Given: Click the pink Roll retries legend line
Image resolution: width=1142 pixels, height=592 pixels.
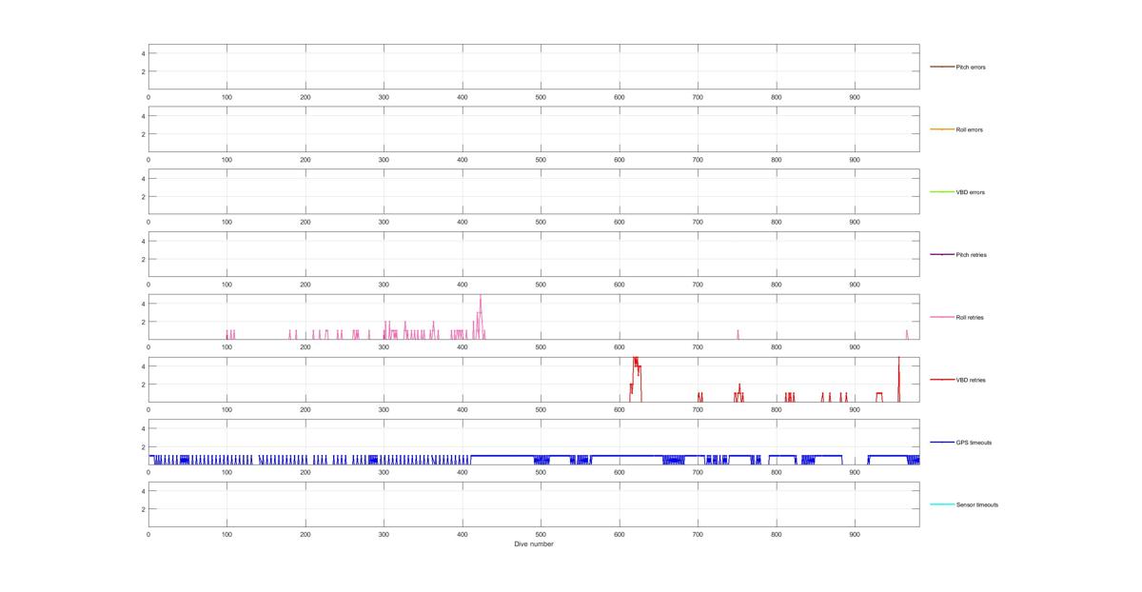Looking at the screenshot, I should tap(941, 317).
